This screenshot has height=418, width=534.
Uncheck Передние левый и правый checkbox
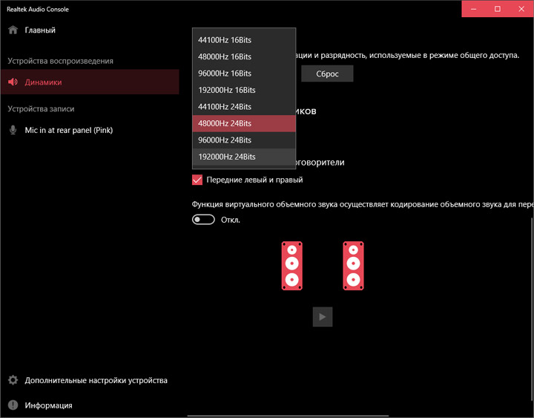[x=197, y=180]
